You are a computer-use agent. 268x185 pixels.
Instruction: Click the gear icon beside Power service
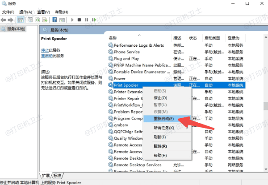point(111,78)
